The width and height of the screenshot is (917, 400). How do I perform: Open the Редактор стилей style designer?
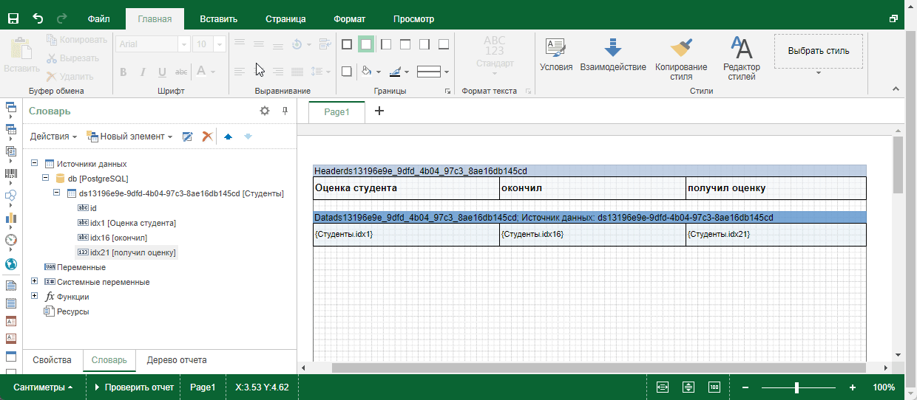click(741, 58)
